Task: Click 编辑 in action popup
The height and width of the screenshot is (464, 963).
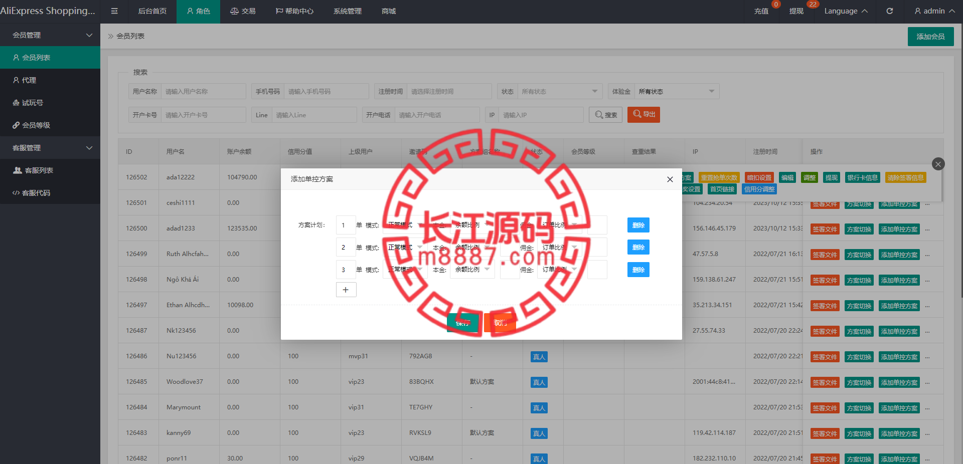Action: click(x=787, y=178)
